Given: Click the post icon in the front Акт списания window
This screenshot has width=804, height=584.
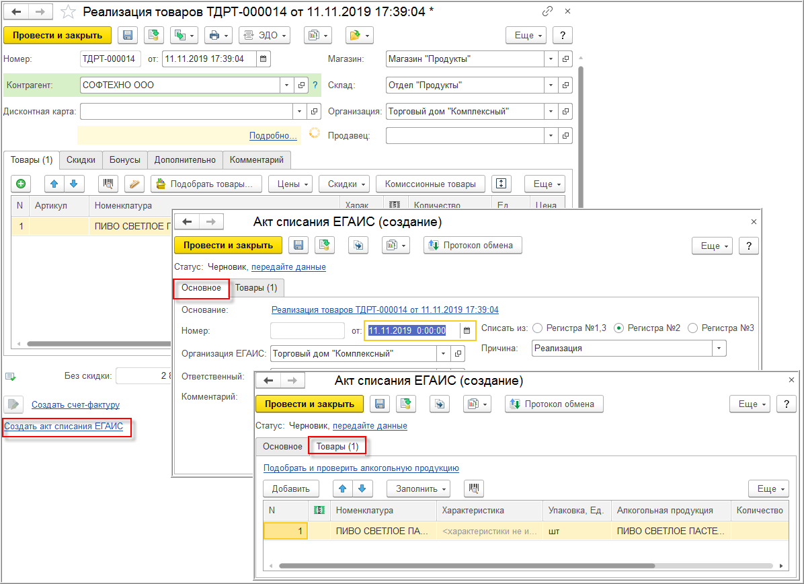Looking at the screenshot, I should click(405, 404).
